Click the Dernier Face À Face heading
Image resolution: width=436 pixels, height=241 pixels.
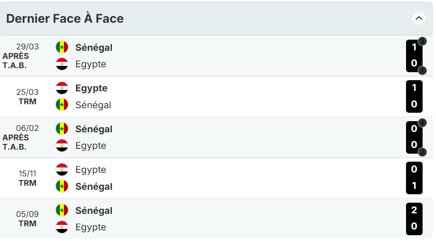pos(65,19)
